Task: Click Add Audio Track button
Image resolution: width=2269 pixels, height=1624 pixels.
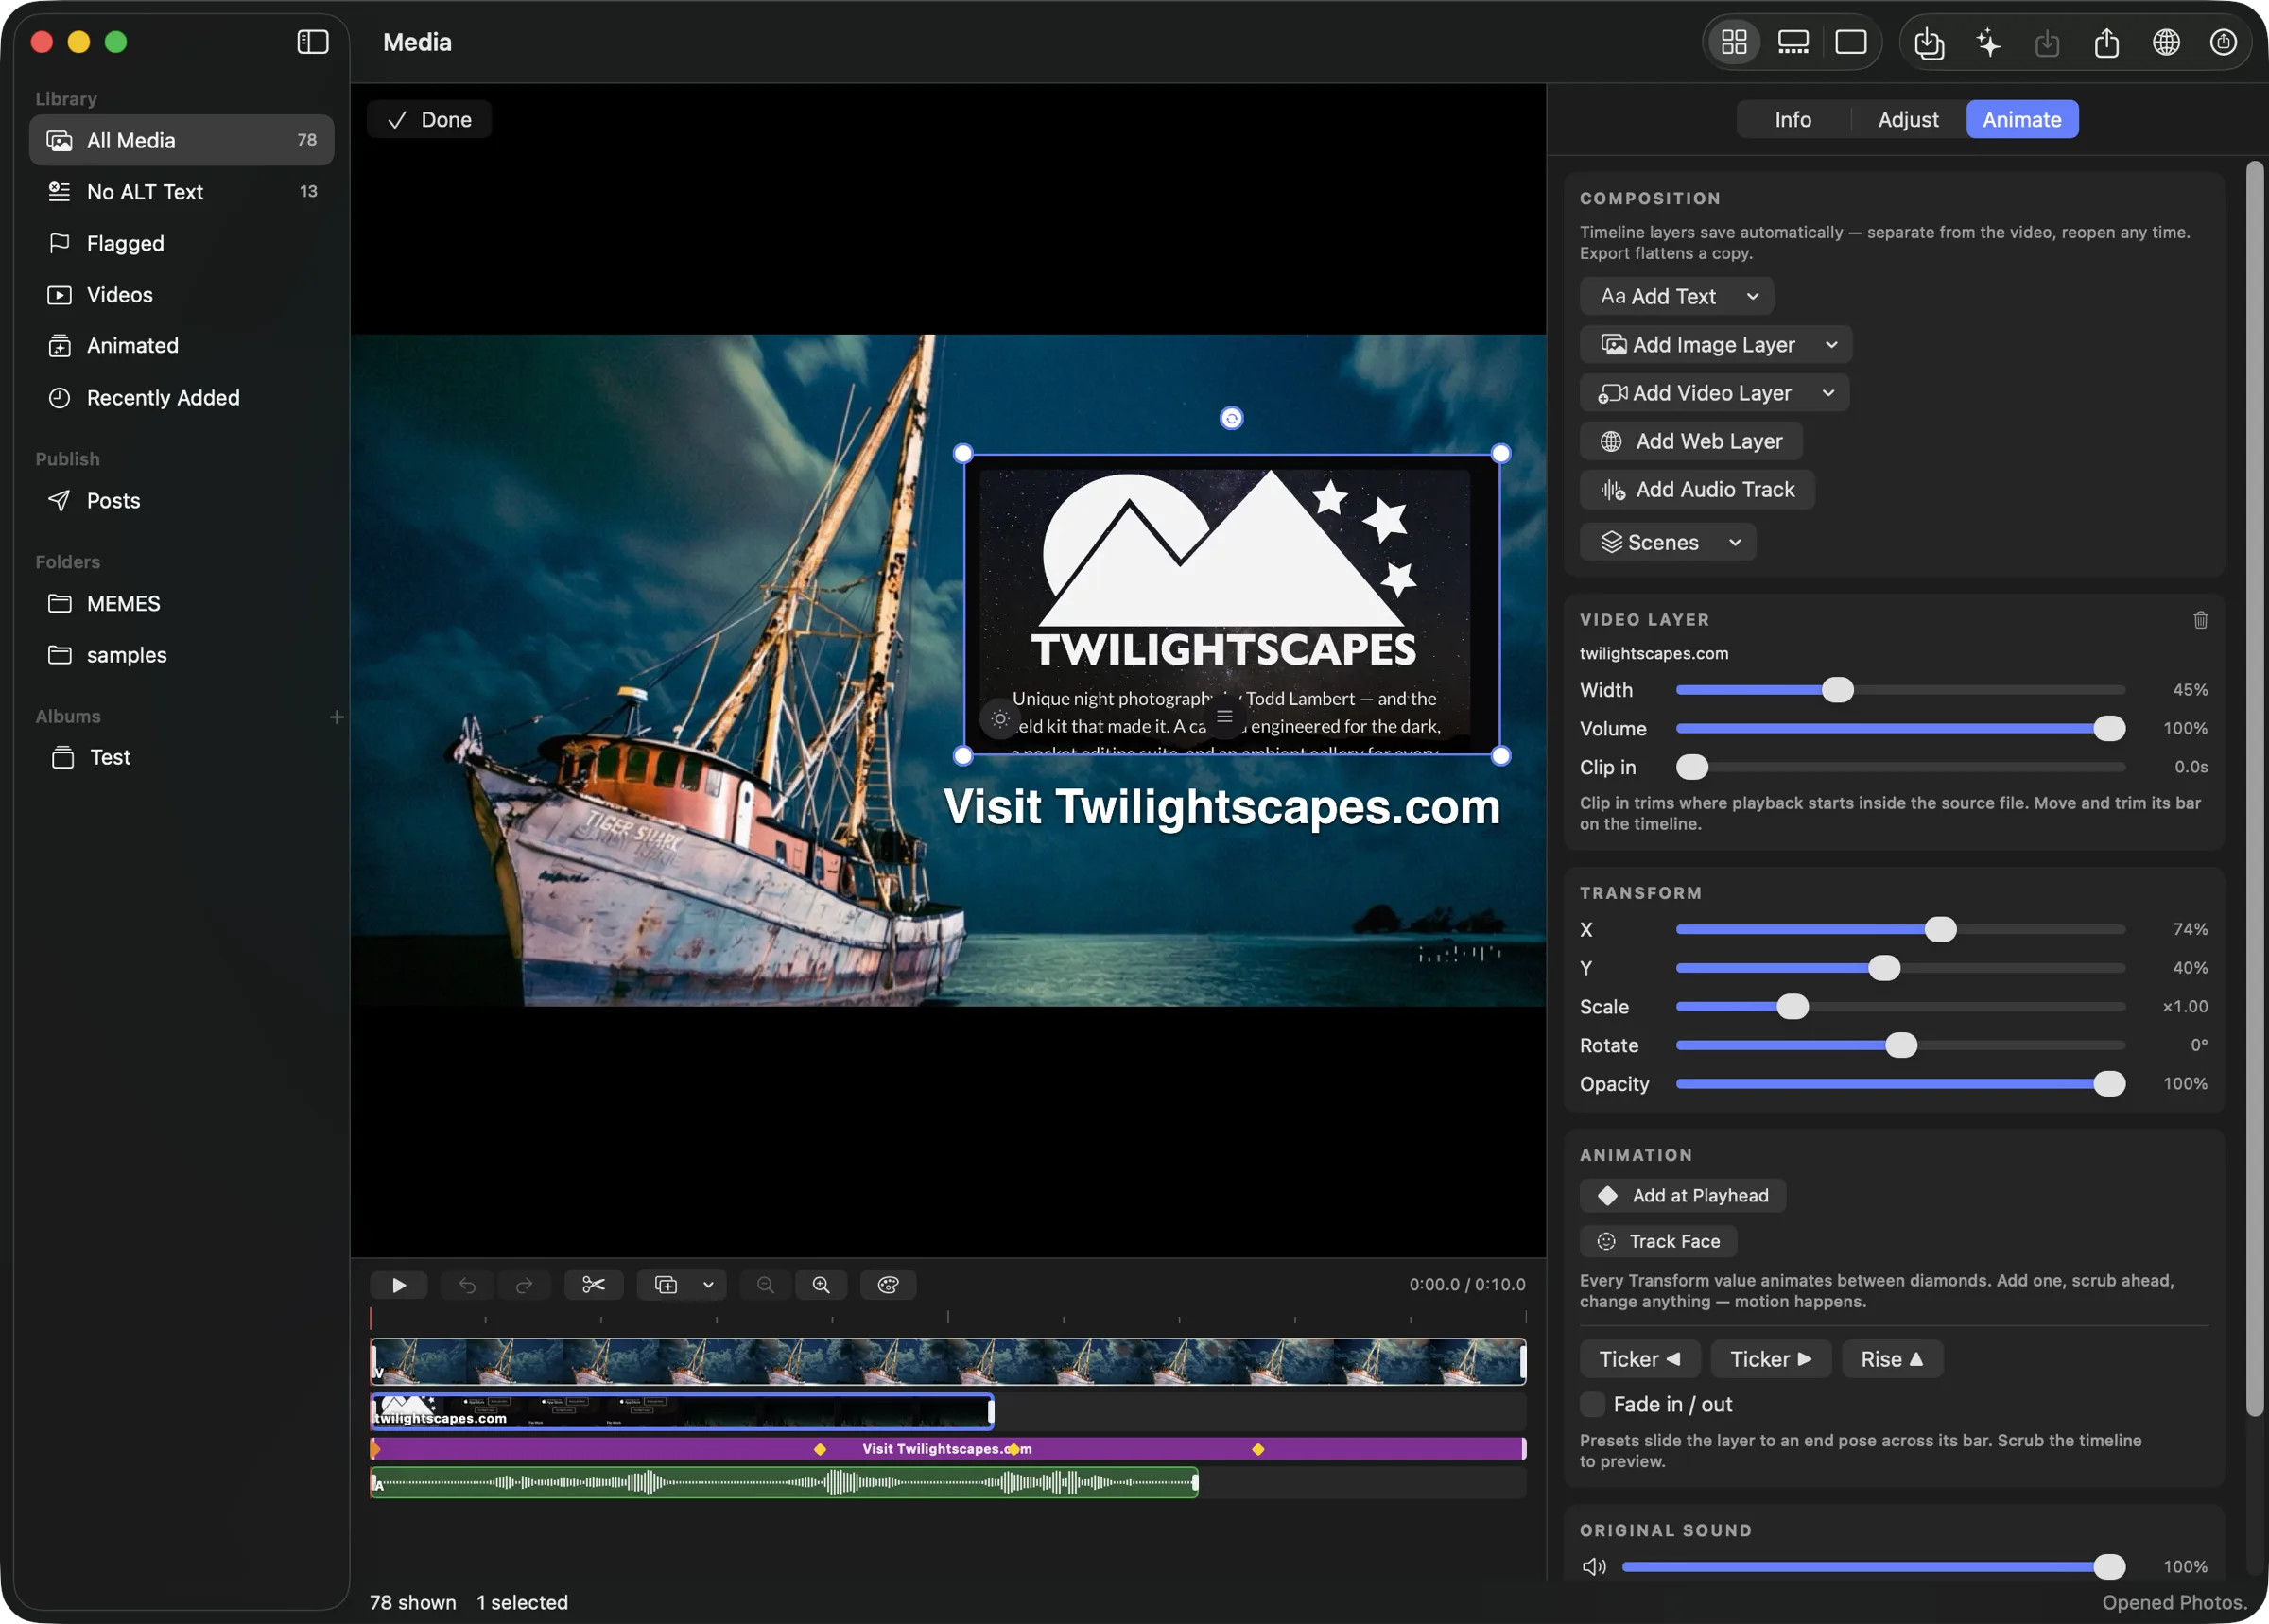Action: click(1697, 490)
